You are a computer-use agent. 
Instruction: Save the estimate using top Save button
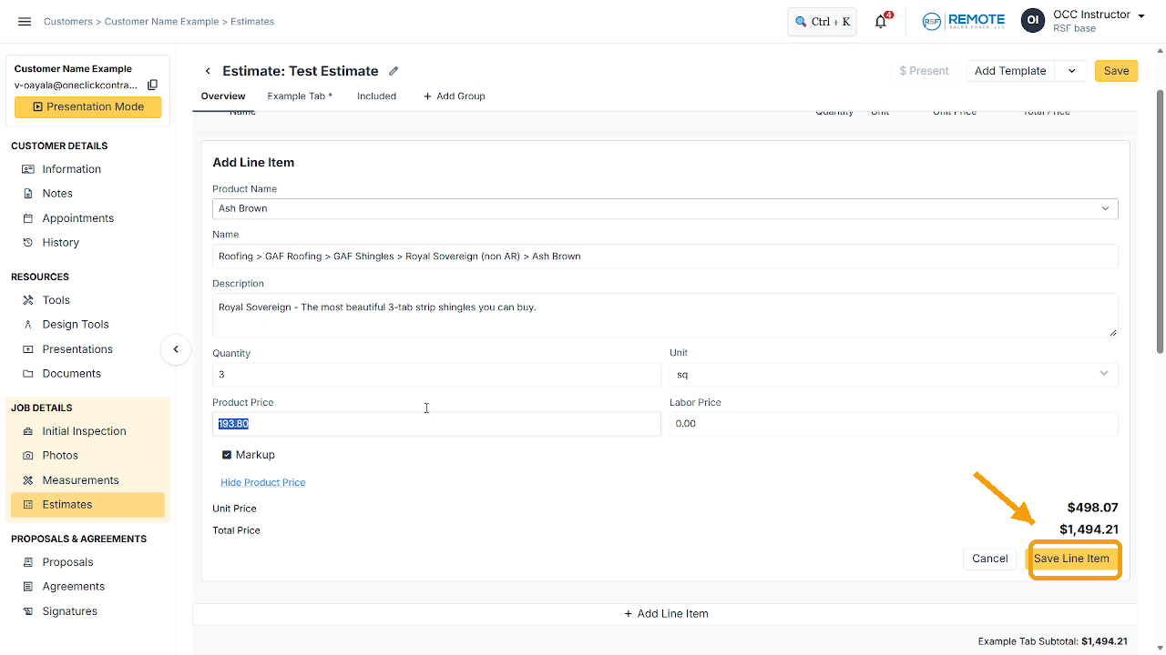[1116, 71]
